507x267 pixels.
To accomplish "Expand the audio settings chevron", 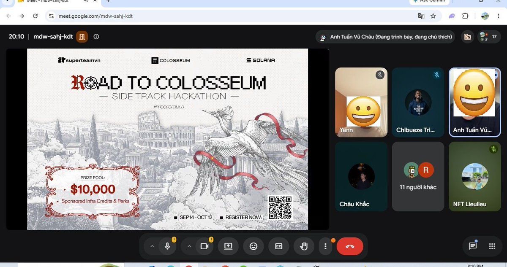I will [152, 246].
